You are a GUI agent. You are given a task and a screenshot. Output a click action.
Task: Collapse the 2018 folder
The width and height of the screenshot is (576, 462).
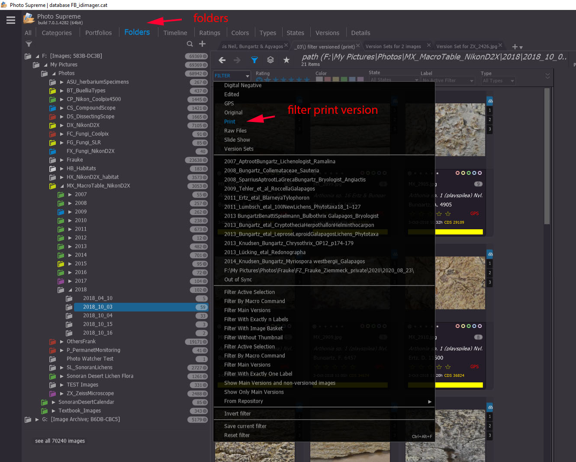(x=70, y=290)
